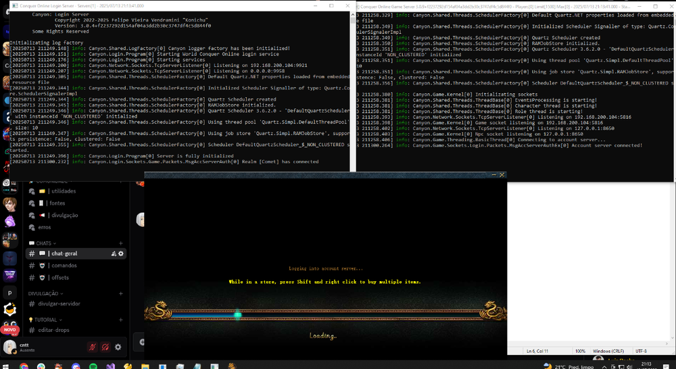Unmute the microphone in Discord user panel

pyautogui.click(x=92, y=347)
